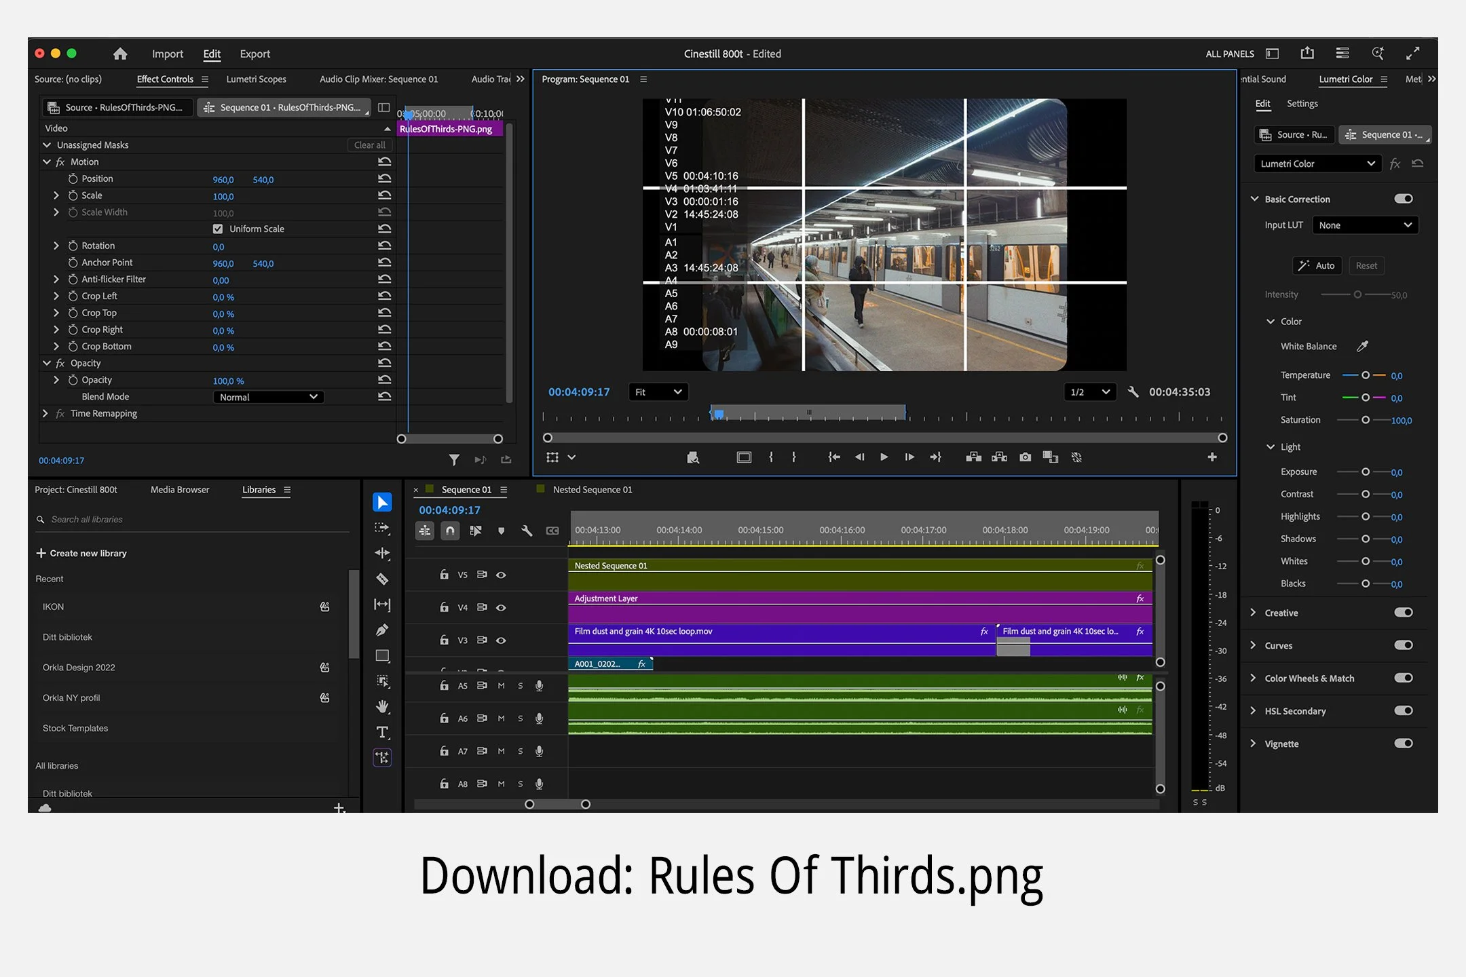Expand the Creative section
1466x977 pixels.
(x=1253, y=613)
